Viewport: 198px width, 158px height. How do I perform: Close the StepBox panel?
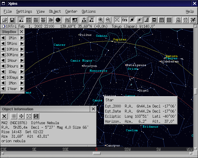(x=21, y=32)
